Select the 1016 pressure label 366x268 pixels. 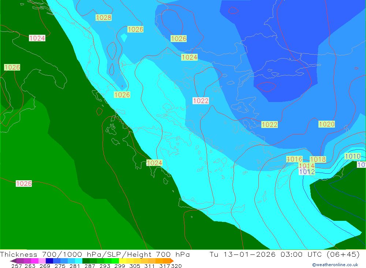pos(294,159)
